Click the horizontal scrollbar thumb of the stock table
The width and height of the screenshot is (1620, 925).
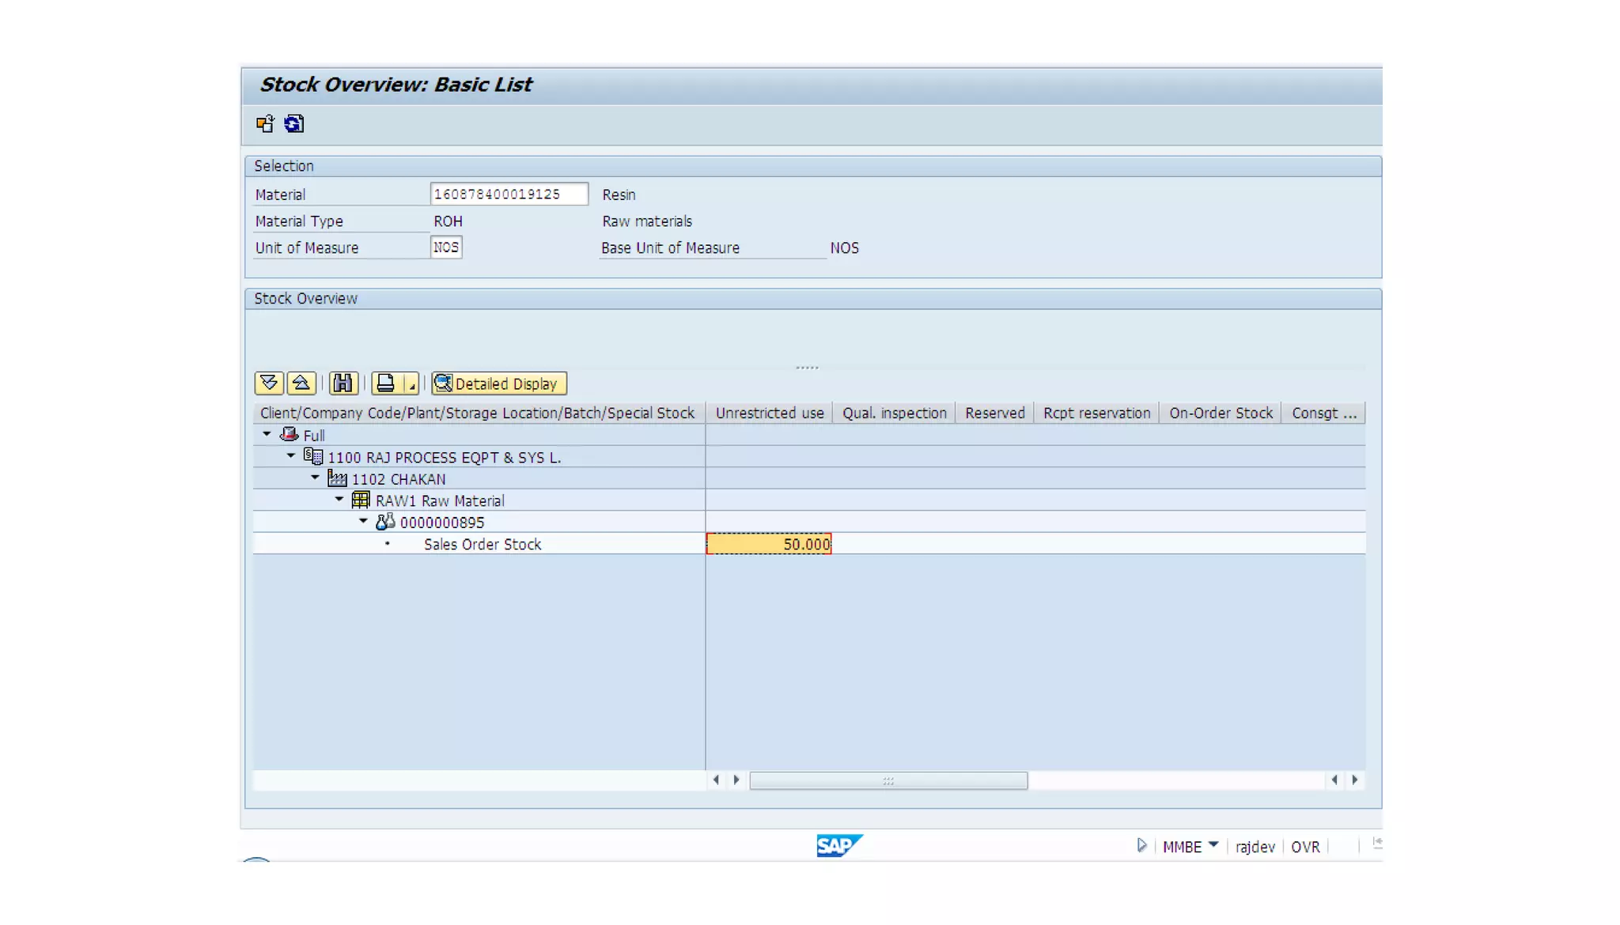tap(888, 780)
